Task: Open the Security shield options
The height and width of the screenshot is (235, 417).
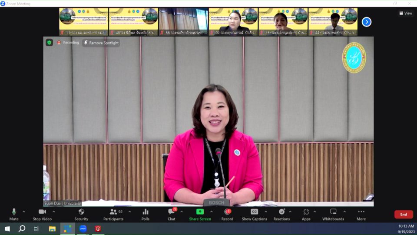Action: tap(81, 214)
